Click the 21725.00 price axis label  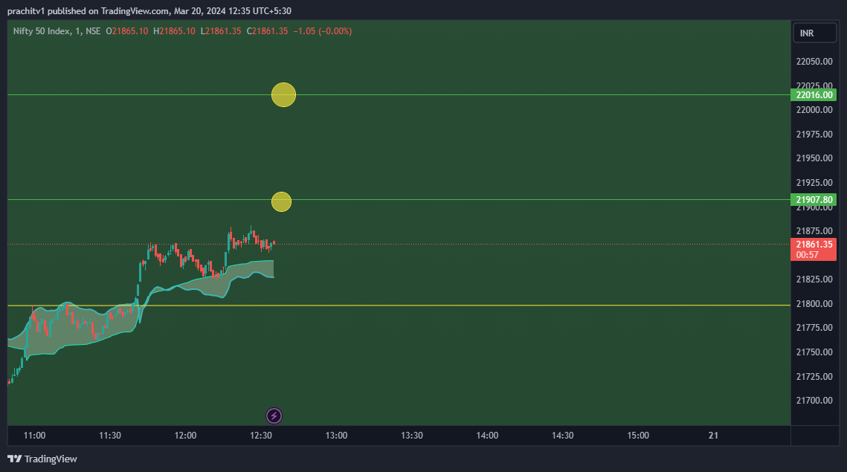(x=814, y=376)
